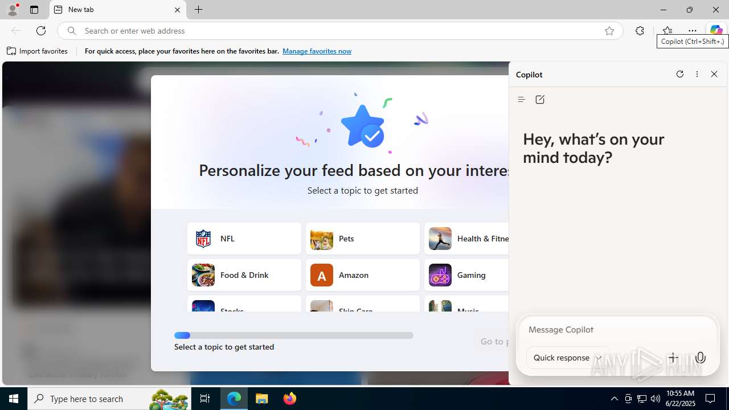
Task: Open Settings and more ellipsis menu
Action: point(692,31)
